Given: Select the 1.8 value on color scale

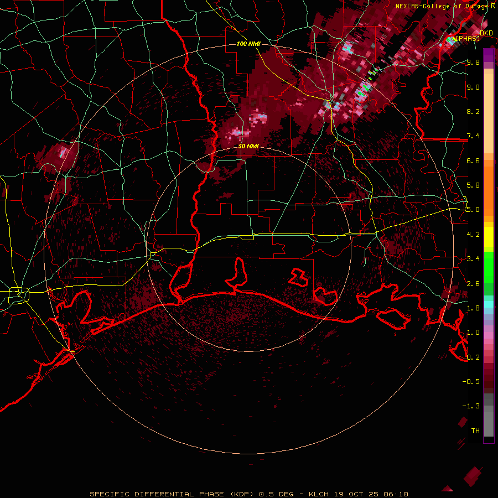Looking at the screenshot, I should 473,308.
